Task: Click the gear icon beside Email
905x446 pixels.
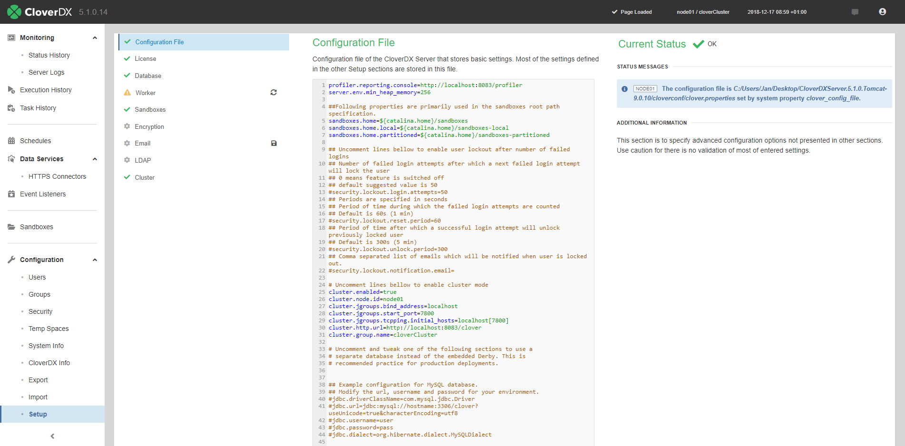Action: coord(127,143)
